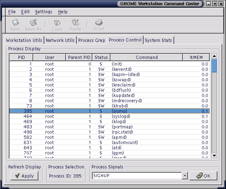Switch to the Network Utils tab
Screen dimensions: 226x189
click(x=60, y=40)
